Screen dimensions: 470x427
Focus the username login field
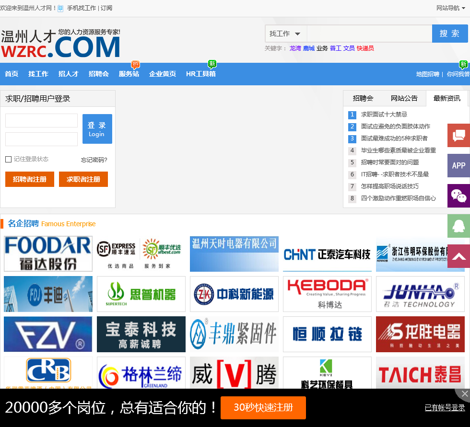coord(41,121)
